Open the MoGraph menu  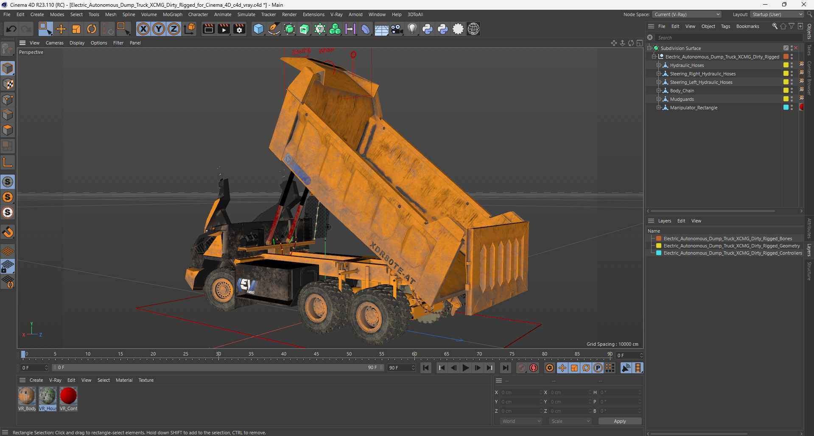pyautogui.click(x=172, y=14)
